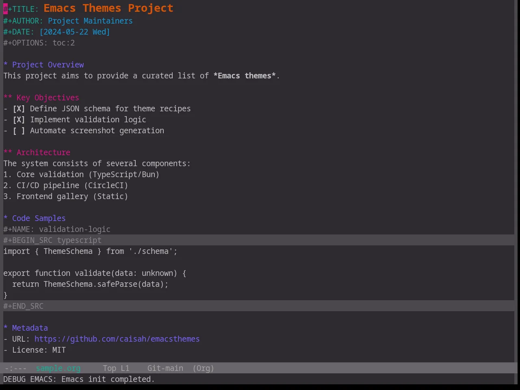This screenshot has height=390, width=520.
Task: Click the return ThemeSchema.safeParse(data) line
Action: pos(90,284)
